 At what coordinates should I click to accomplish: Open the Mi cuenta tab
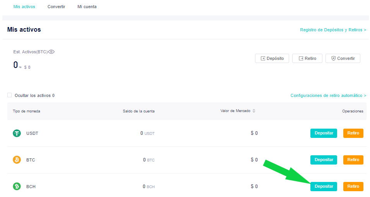click(87, 7)
